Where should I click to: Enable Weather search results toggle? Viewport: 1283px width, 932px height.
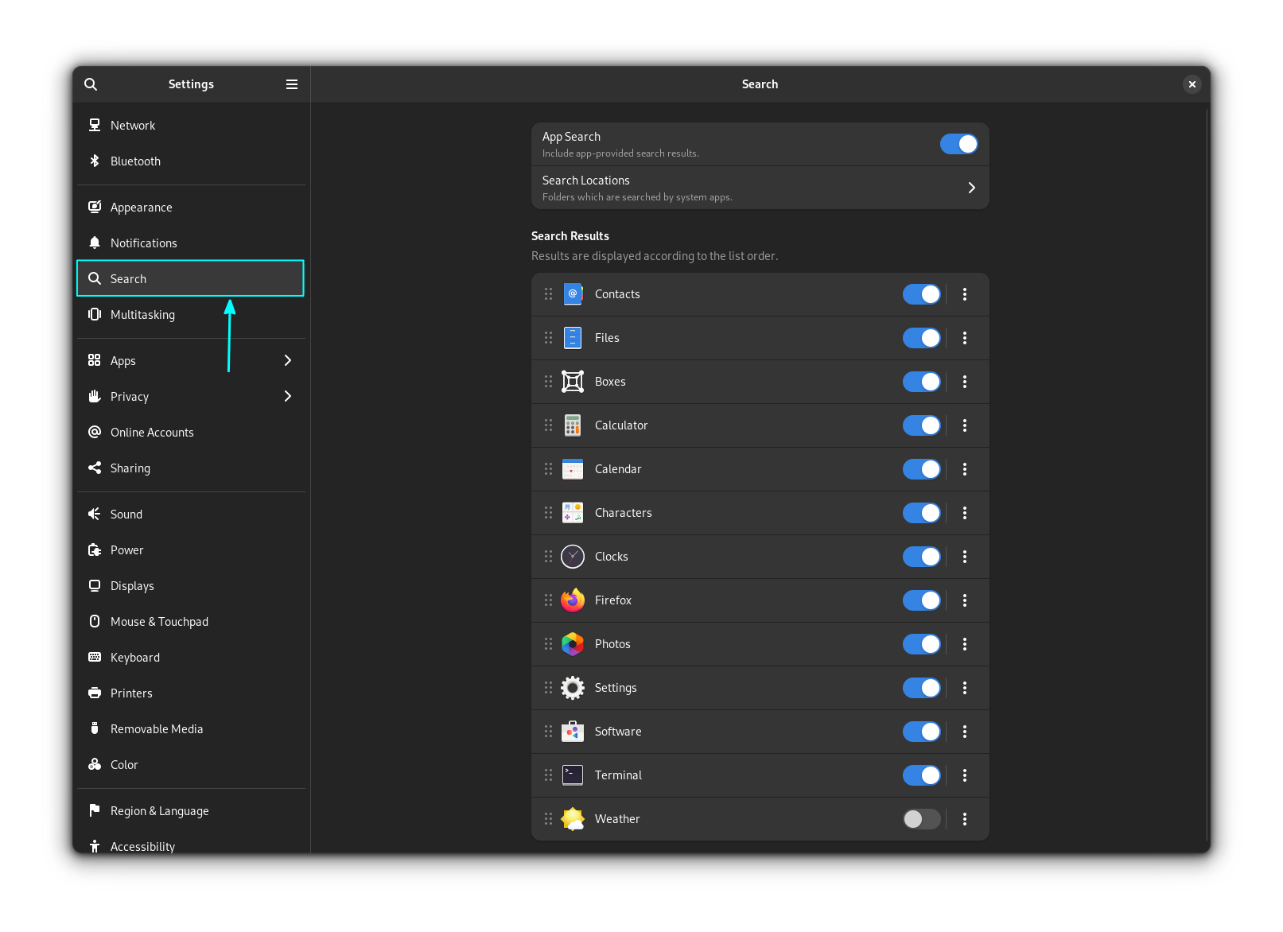coord(921,819)
